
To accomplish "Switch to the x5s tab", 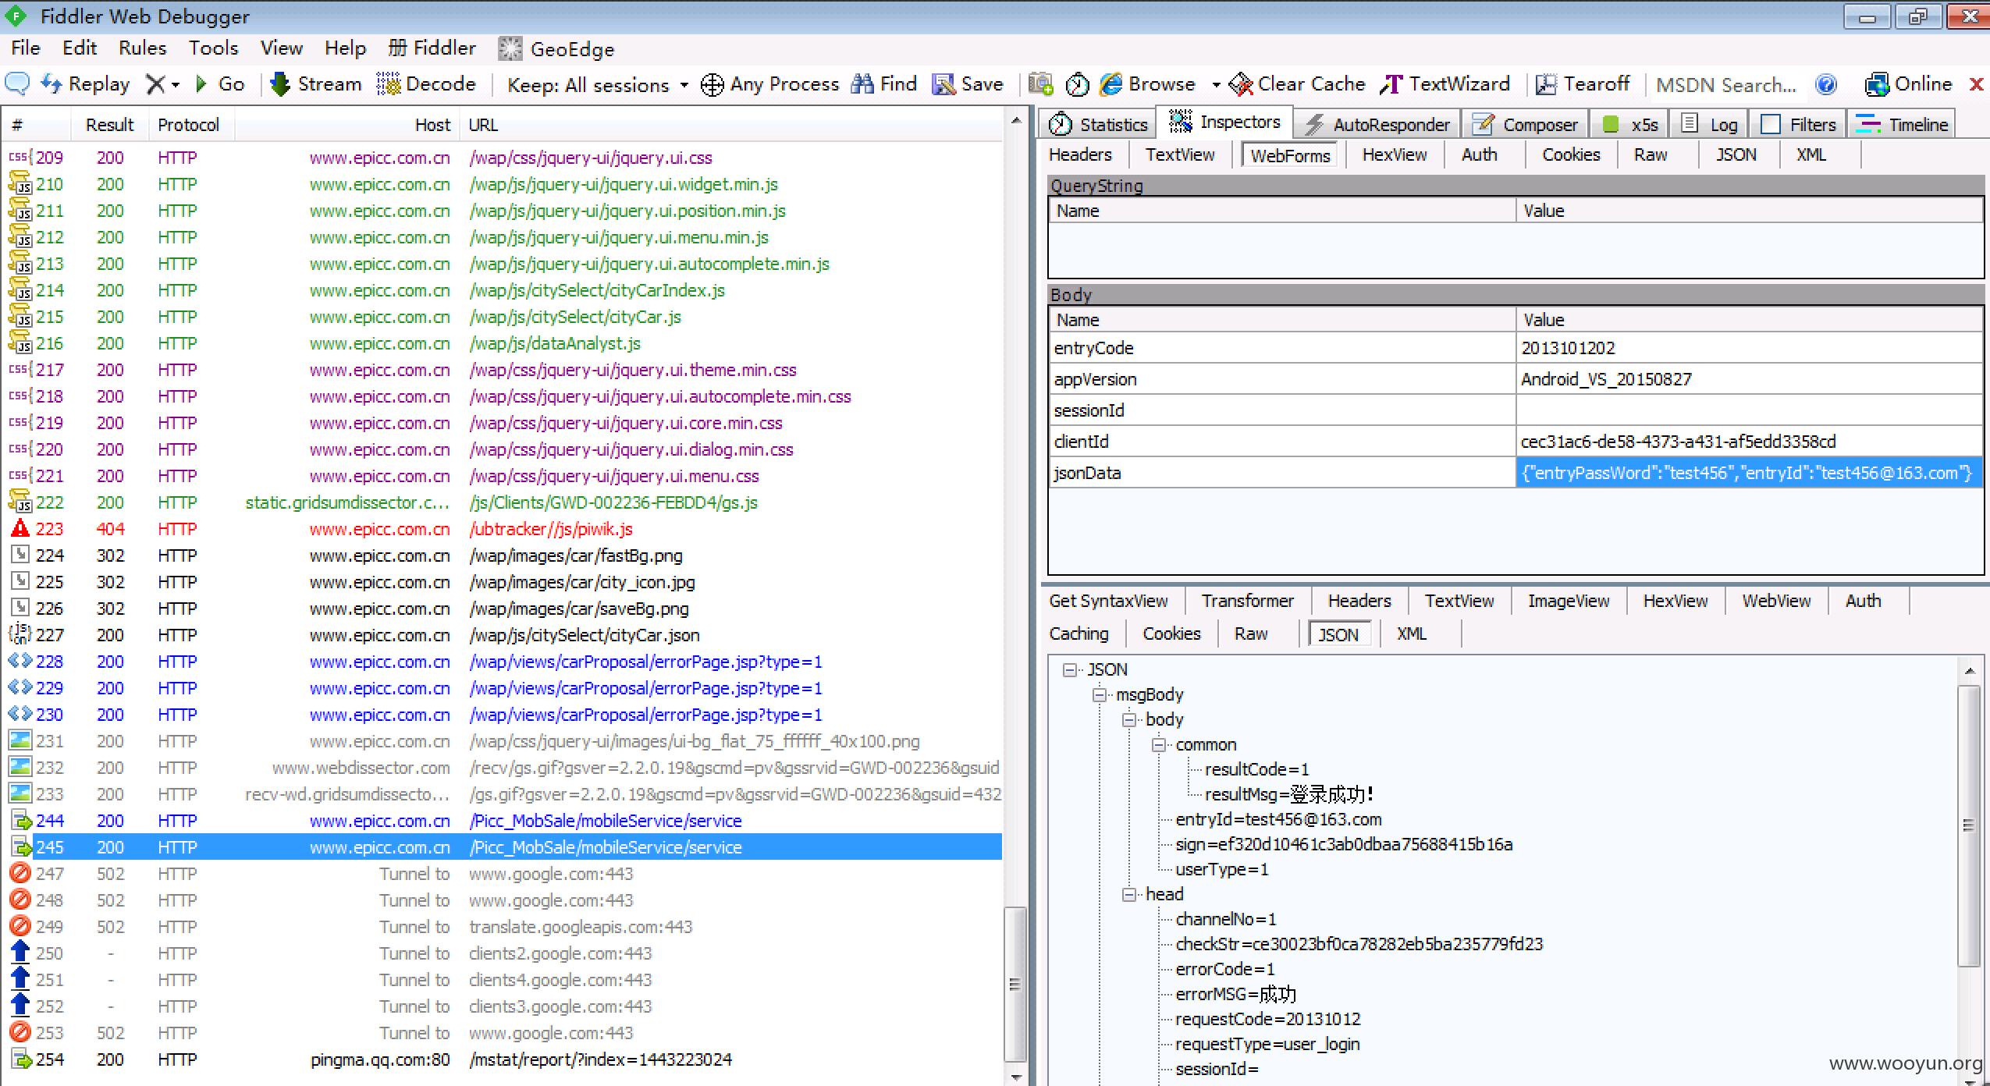I will pyautogui.click(x=1630, y=125).
